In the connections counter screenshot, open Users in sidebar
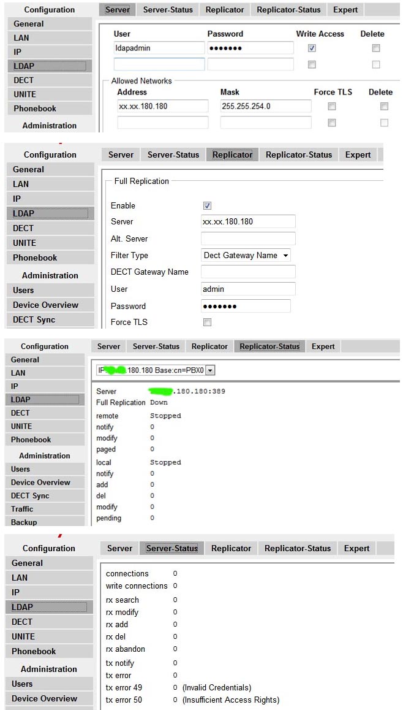The width and height of the screenshot is (403, 710). pyautogui.click(x=49, y=684)
